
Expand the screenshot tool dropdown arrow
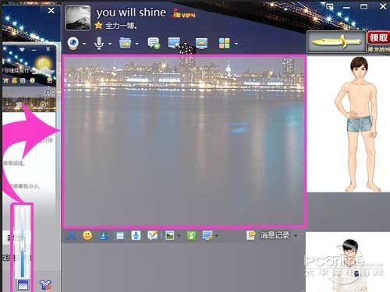(x=217, y=236)
